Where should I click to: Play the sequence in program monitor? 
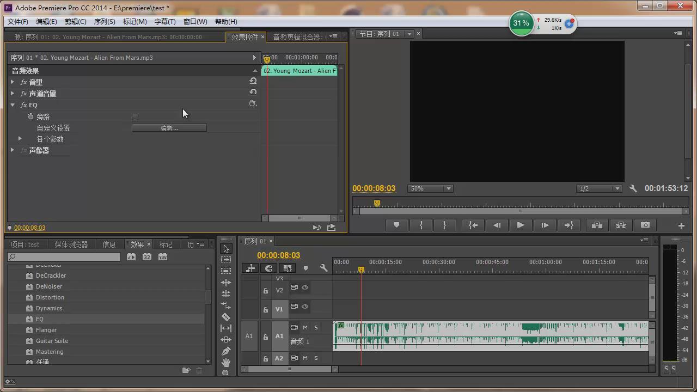pyautogui.click(x=521, y=225)
